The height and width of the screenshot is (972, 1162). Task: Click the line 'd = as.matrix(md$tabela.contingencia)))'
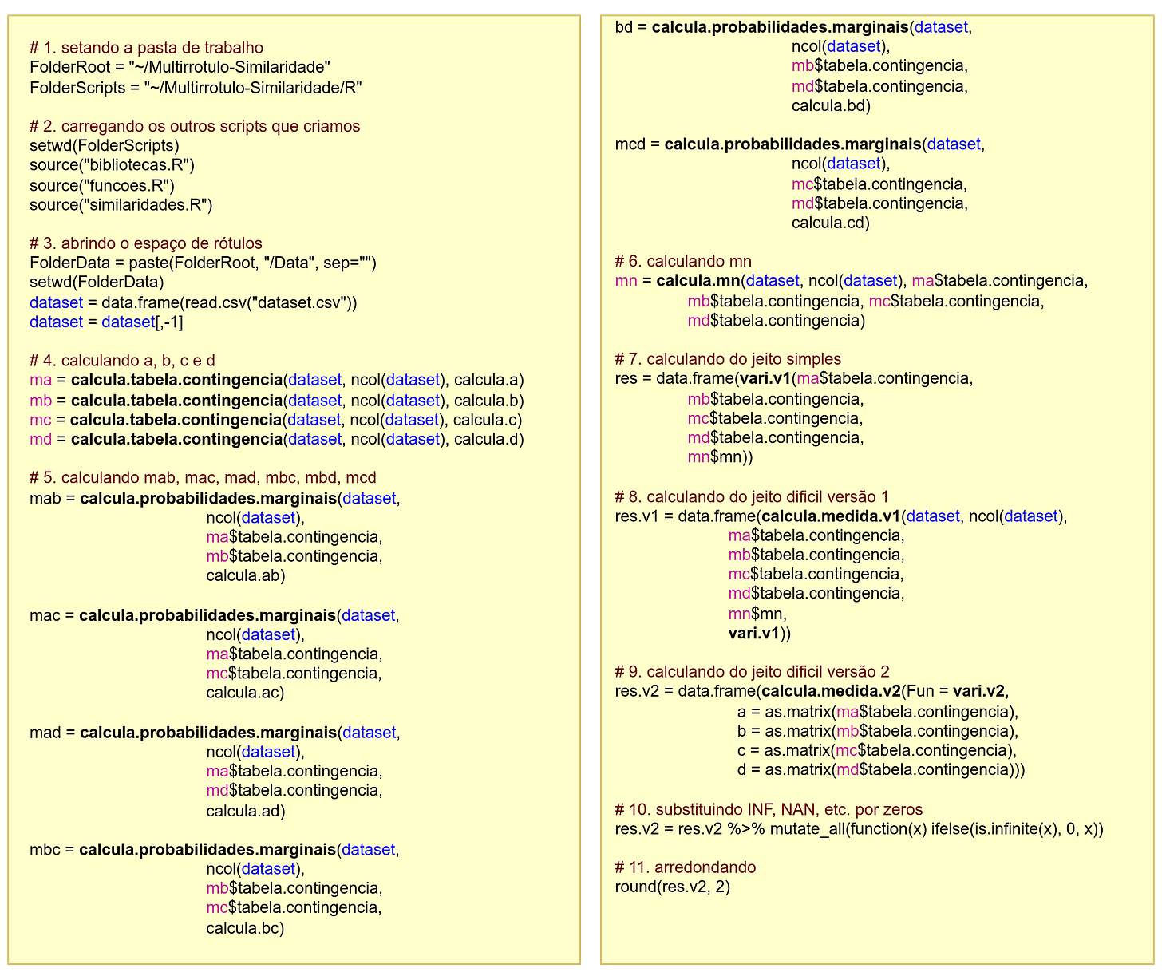point(881,770)
